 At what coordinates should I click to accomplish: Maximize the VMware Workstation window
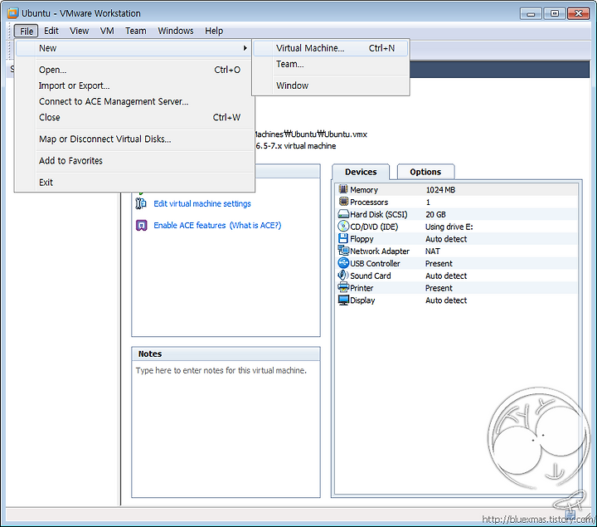(555, 13)
